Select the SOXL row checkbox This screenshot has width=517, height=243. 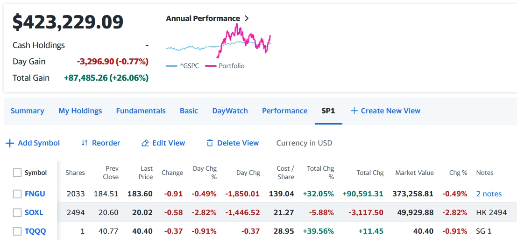[17, 213]
